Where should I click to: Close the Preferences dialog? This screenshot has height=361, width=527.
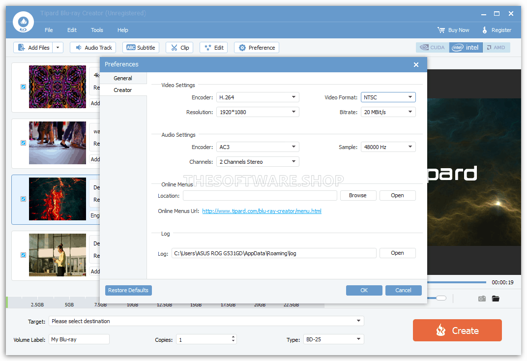pos(416,64)
